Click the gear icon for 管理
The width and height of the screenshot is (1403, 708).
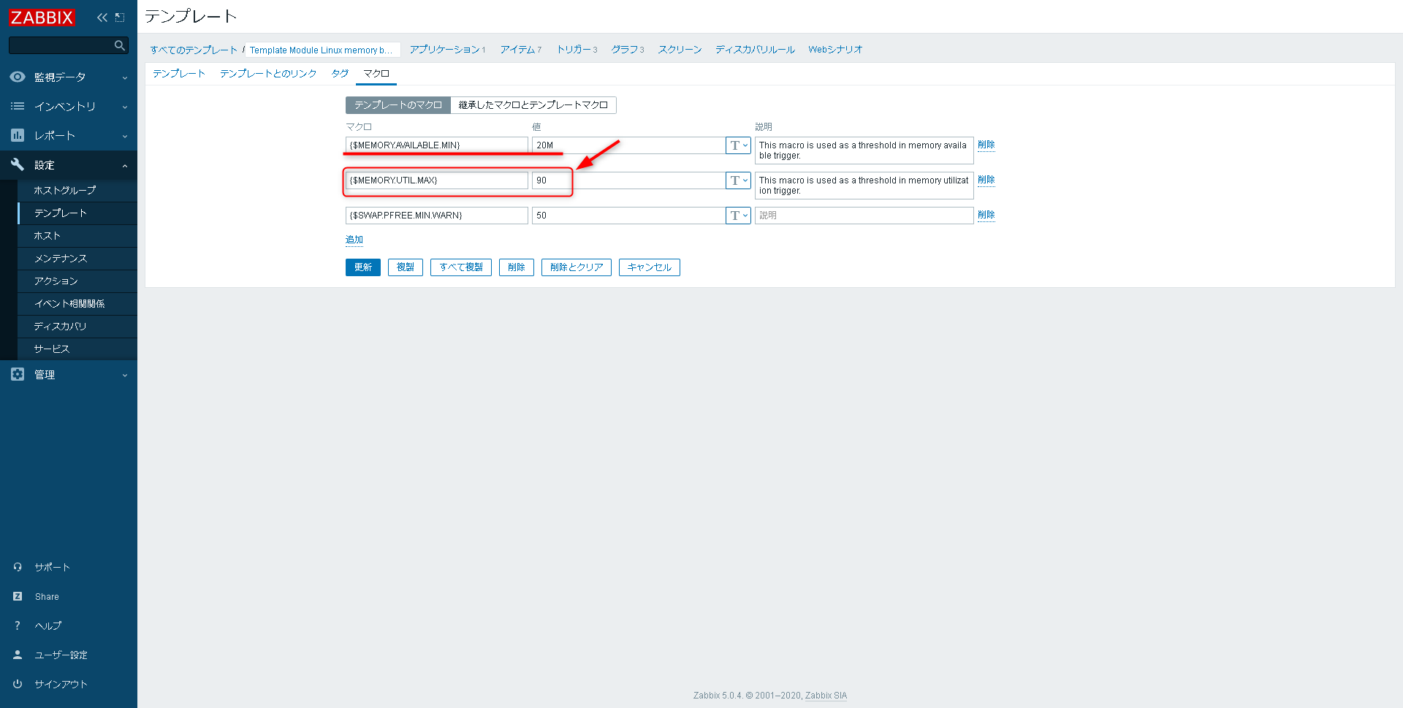18,374
